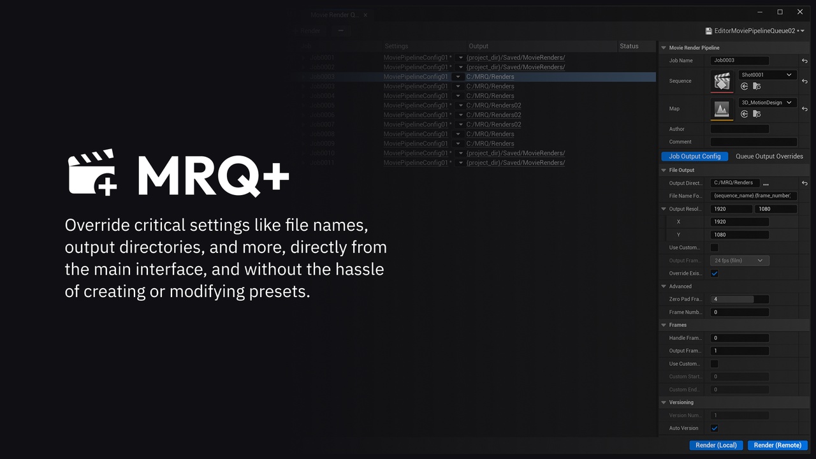The width and height of the screenshot is (816, 459).
Task: Click the Settings column header
Action: (424, 46)
